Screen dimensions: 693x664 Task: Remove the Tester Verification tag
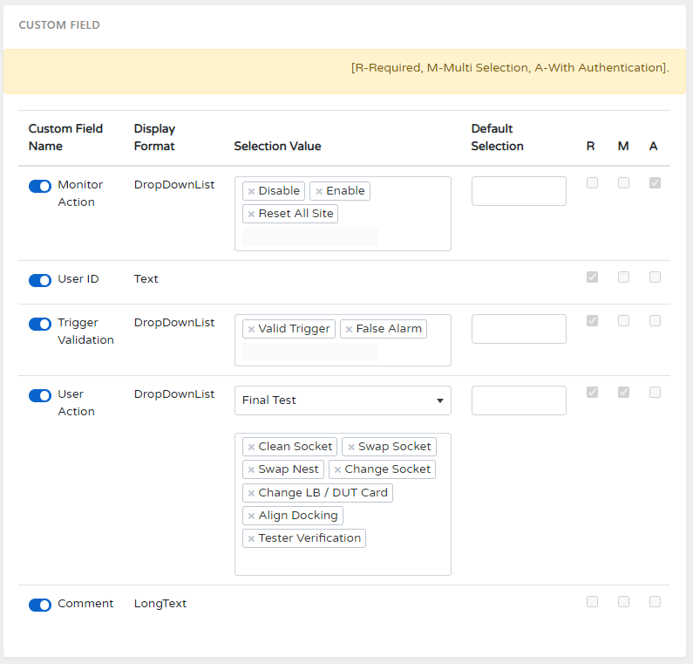pos(251,538)
